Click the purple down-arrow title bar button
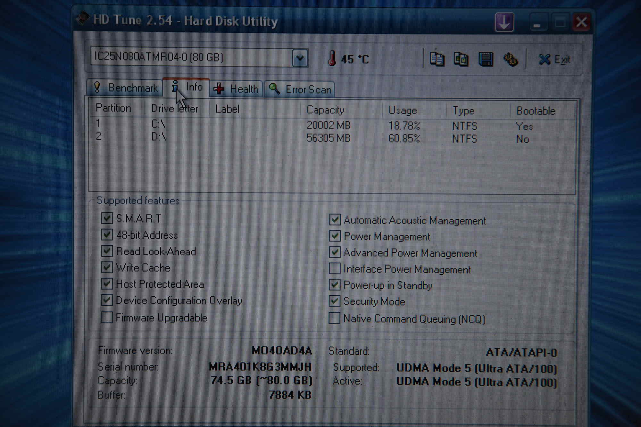This screenshot has width=641, height=427. click(504, 22)
